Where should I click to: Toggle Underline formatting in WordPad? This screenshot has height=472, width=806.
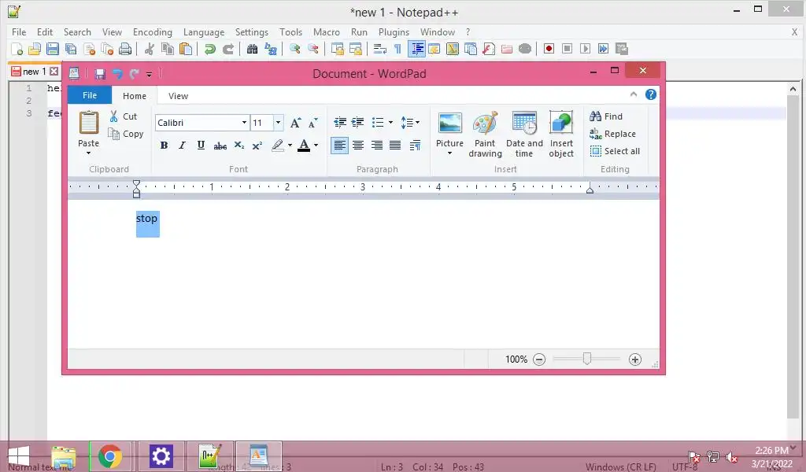click(201, 146)
